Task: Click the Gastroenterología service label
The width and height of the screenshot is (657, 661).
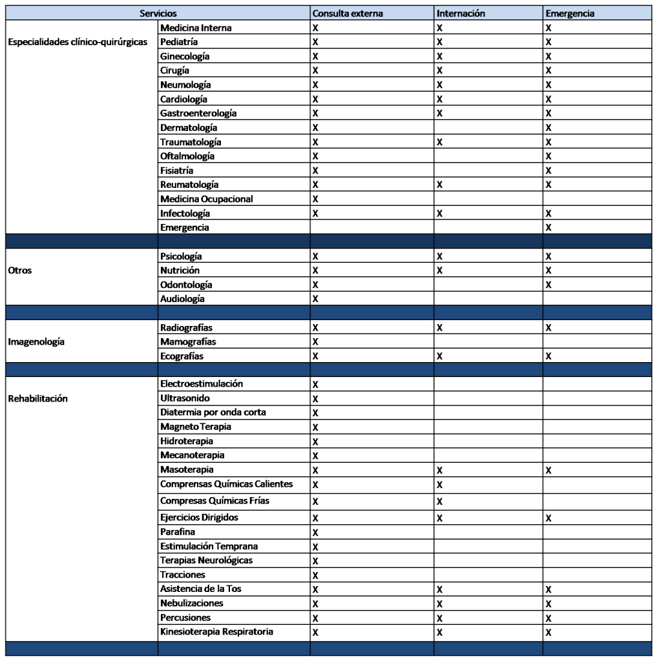Action: coord(199,113)
